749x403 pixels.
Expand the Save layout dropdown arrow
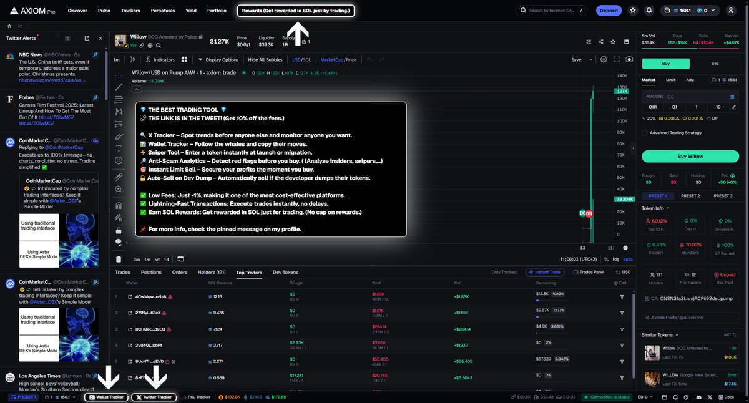[x=590, y=59]
